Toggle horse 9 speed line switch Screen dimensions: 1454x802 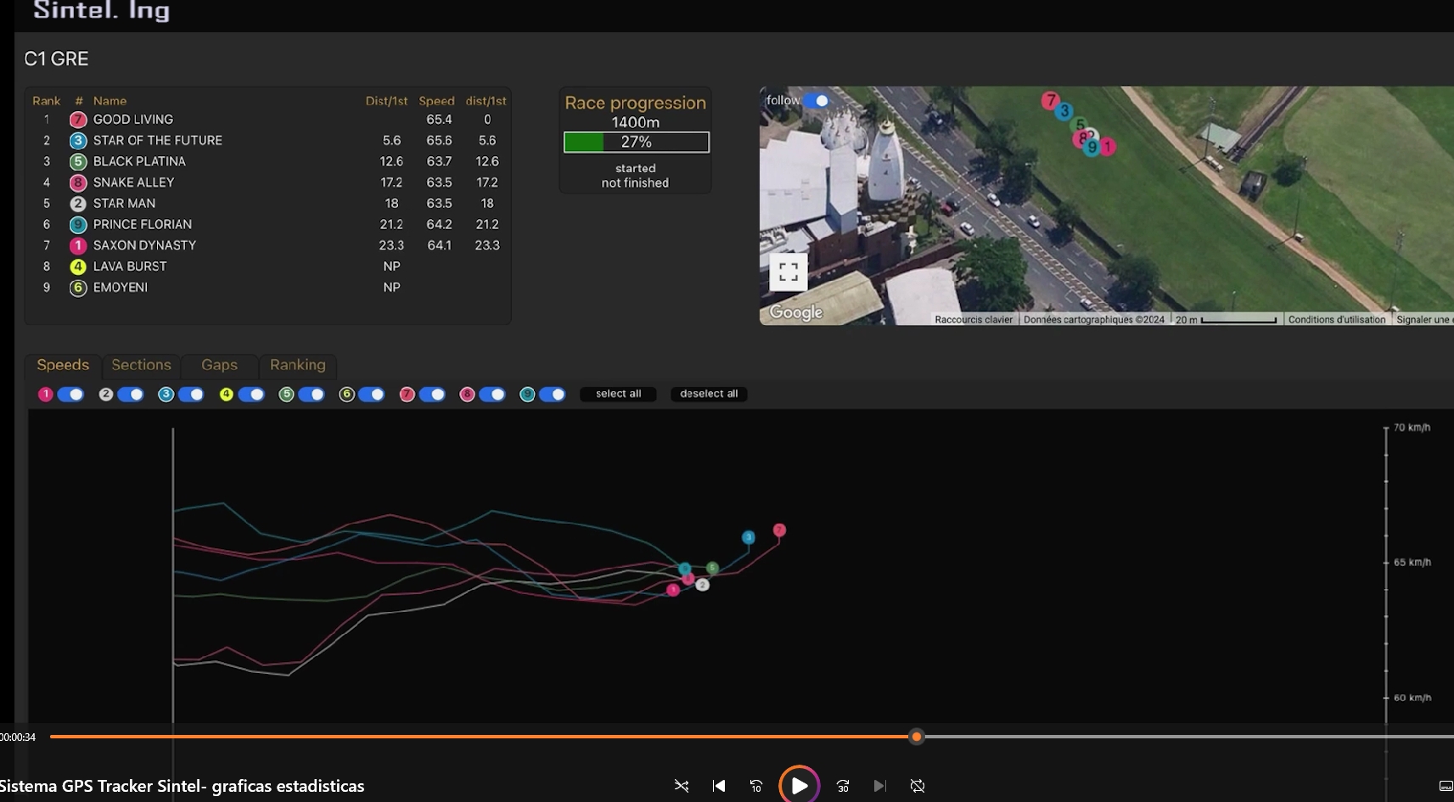click(553, 394)
